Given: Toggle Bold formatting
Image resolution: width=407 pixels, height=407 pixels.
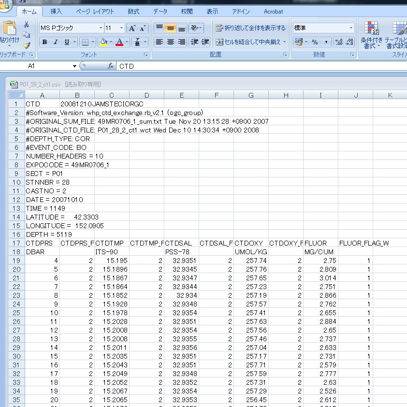Looking at the screenshot, I should [44, 42].
